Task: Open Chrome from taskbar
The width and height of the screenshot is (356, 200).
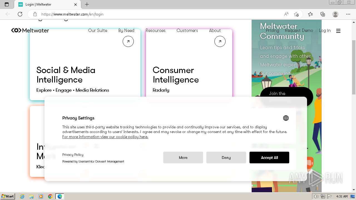Action: (50, 196)
